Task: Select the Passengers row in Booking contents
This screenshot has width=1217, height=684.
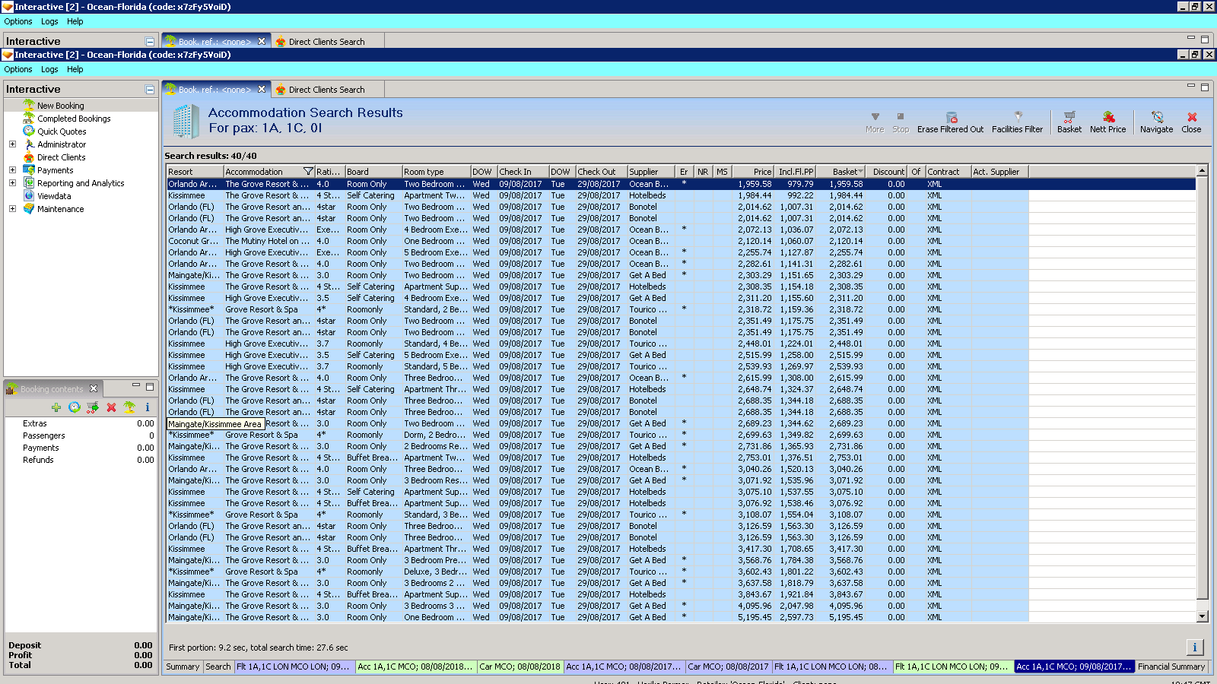Action: 81,435
